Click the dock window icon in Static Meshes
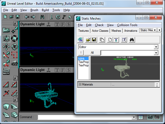This screenshot has width=165, height=124. point(80,40)
